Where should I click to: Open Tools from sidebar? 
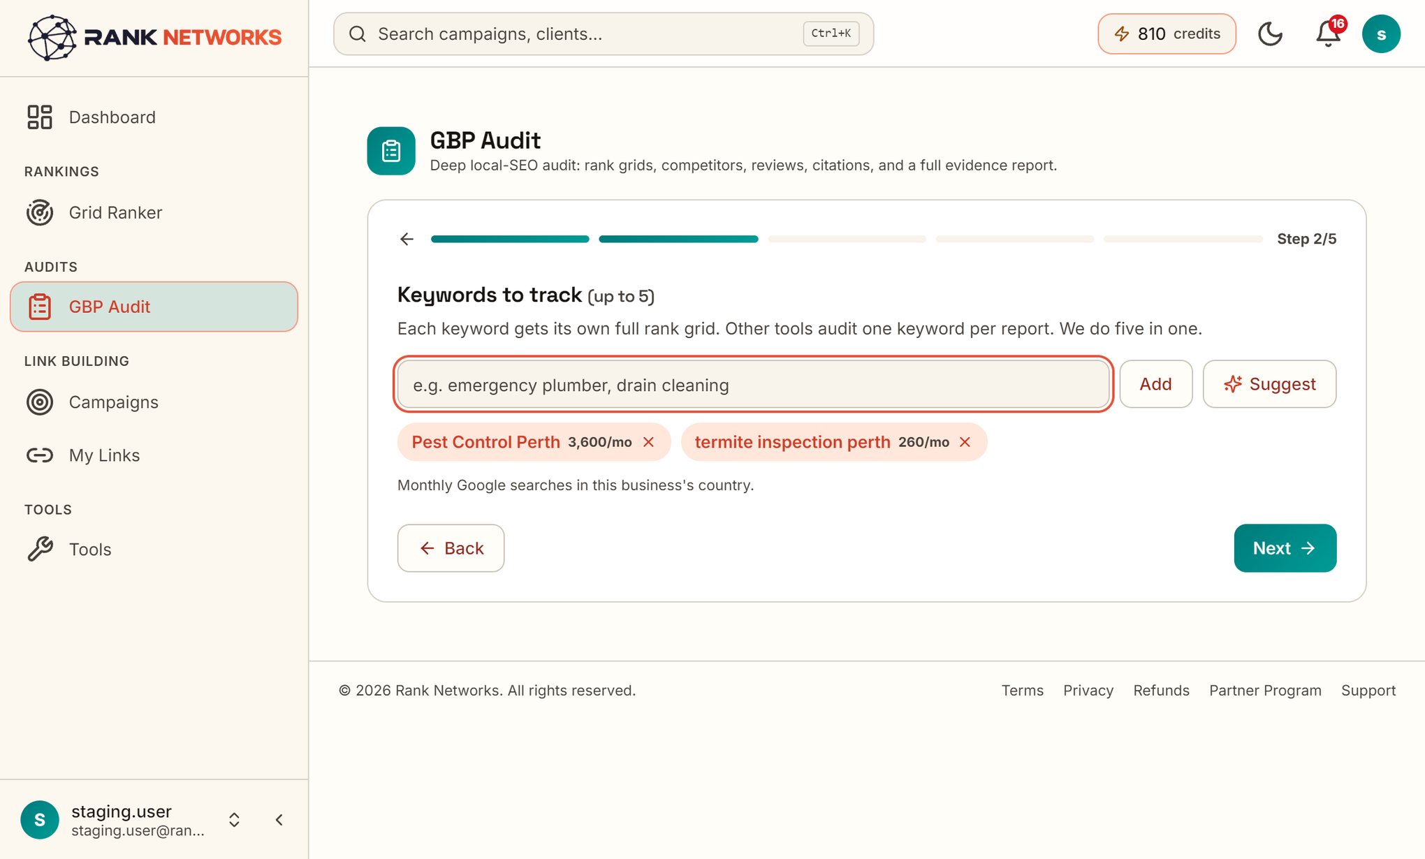coord(154,550)
